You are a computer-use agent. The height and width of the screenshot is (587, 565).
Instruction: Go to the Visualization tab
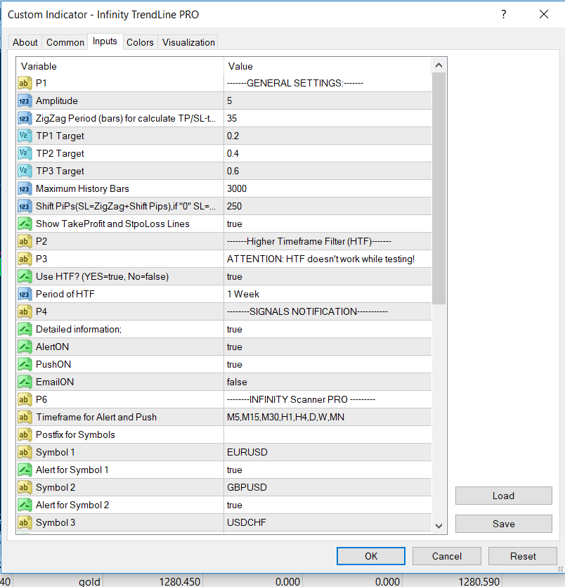coord(188,42)
